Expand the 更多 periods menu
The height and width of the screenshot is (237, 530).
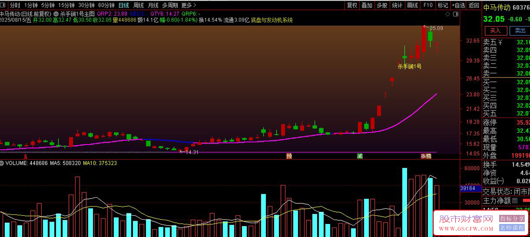tap(188, 5)
